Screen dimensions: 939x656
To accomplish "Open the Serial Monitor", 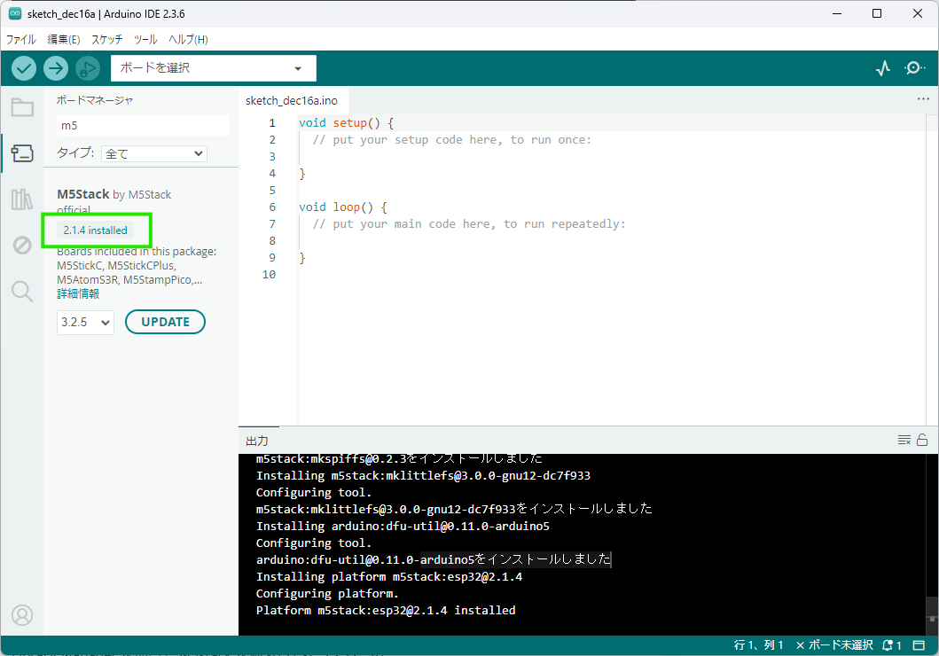I will (914, 68).
